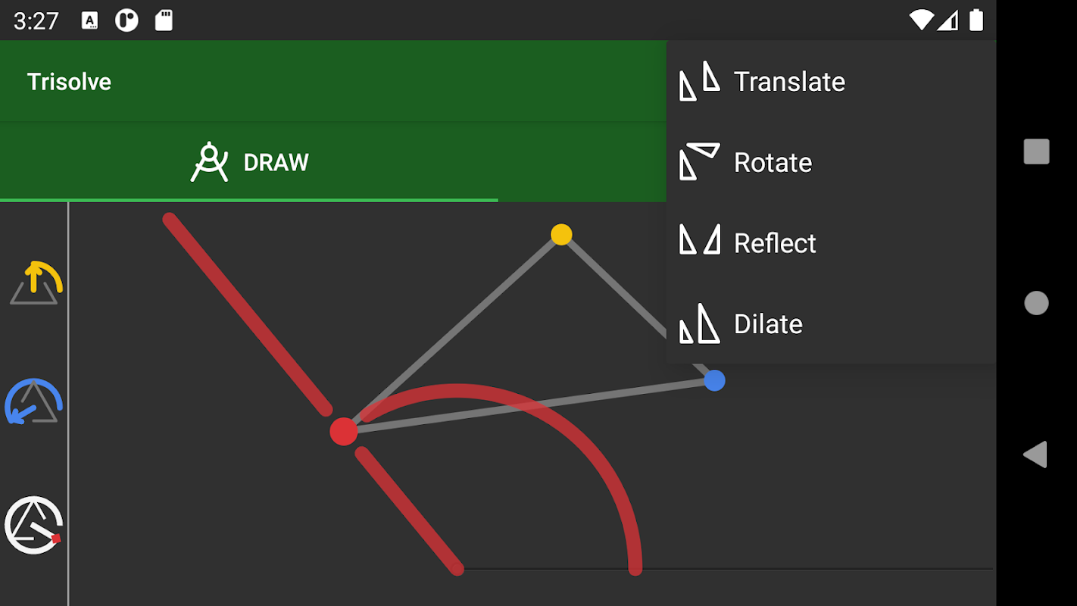The width and height of the screenshot is (1077, 606).
Task: Click the red triangle vertex
Action: [343, 431]
